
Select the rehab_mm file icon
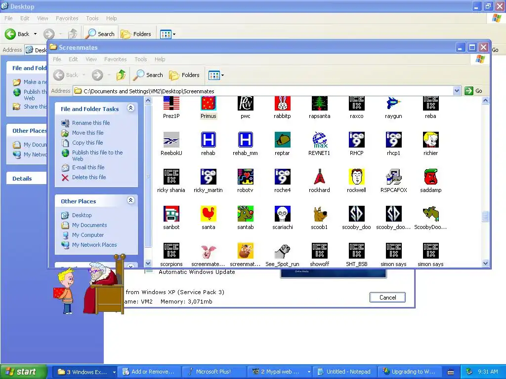pyautogui.click(x=245, y=140)
